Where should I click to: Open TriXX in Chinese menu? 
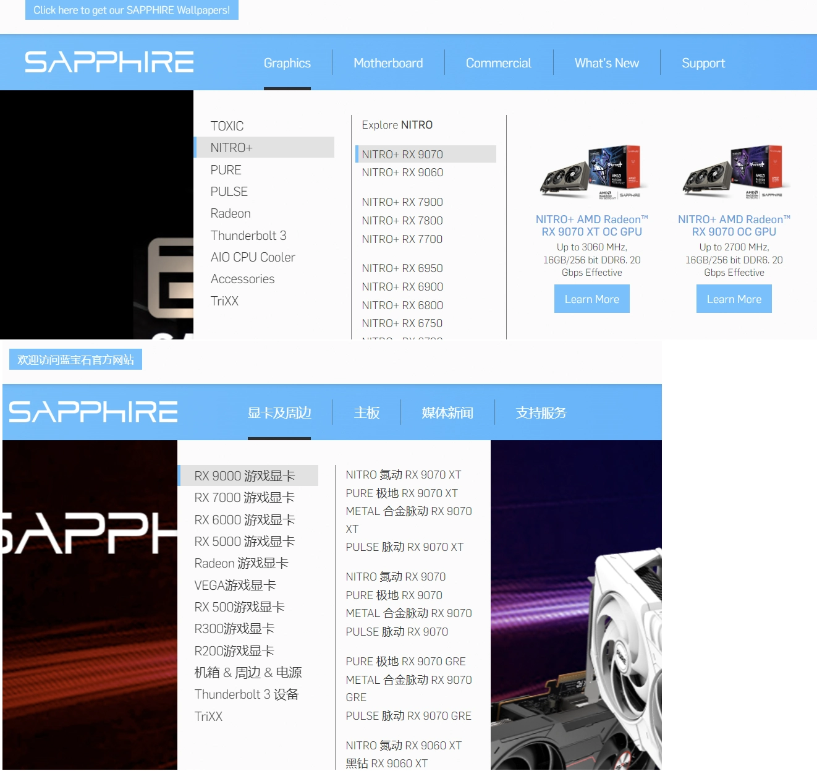coord(208,717)
